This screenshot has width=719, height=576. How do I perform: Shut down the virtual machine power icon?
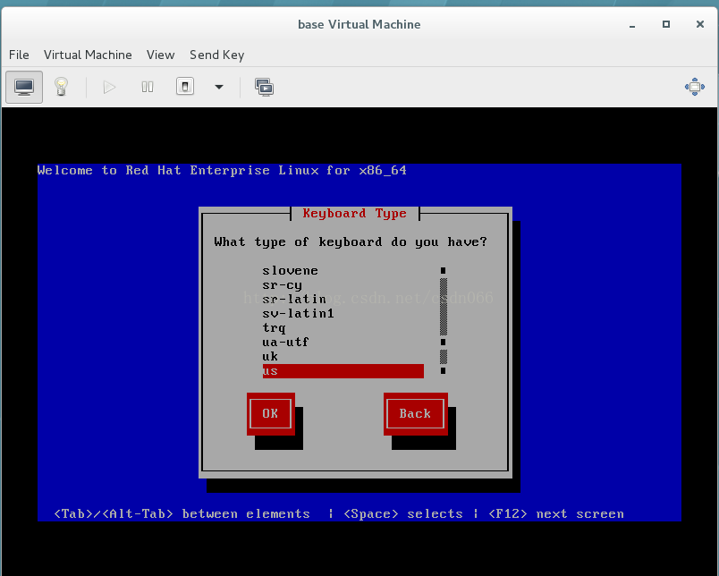tap(185, 87)
